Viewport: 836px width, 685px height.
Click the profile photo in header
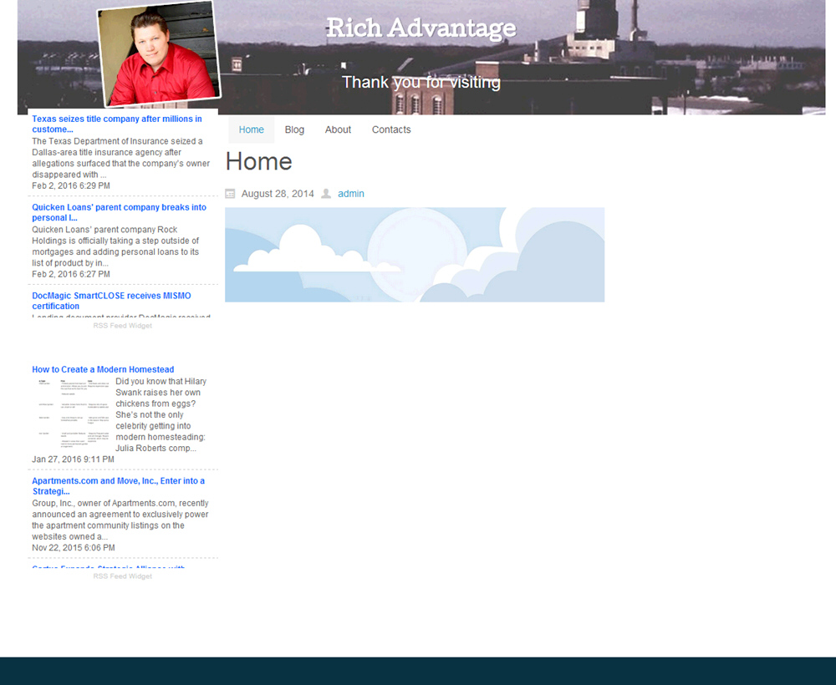click(x=159, y=53)
